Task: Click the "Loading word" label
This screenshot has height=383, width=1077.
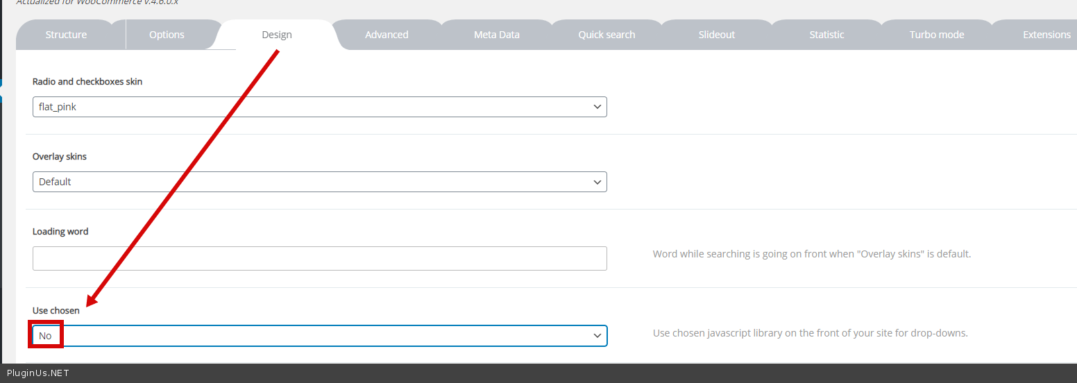Action: coord(60,232)
